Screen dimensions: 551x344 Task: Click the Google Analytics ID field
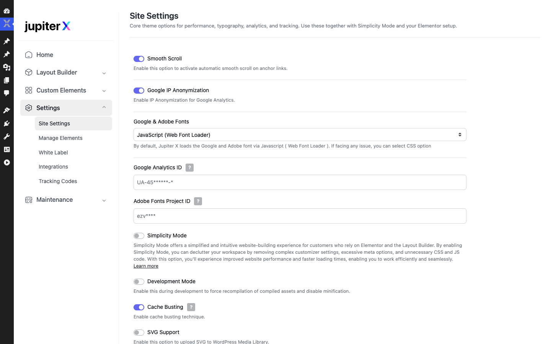(300, 182)
